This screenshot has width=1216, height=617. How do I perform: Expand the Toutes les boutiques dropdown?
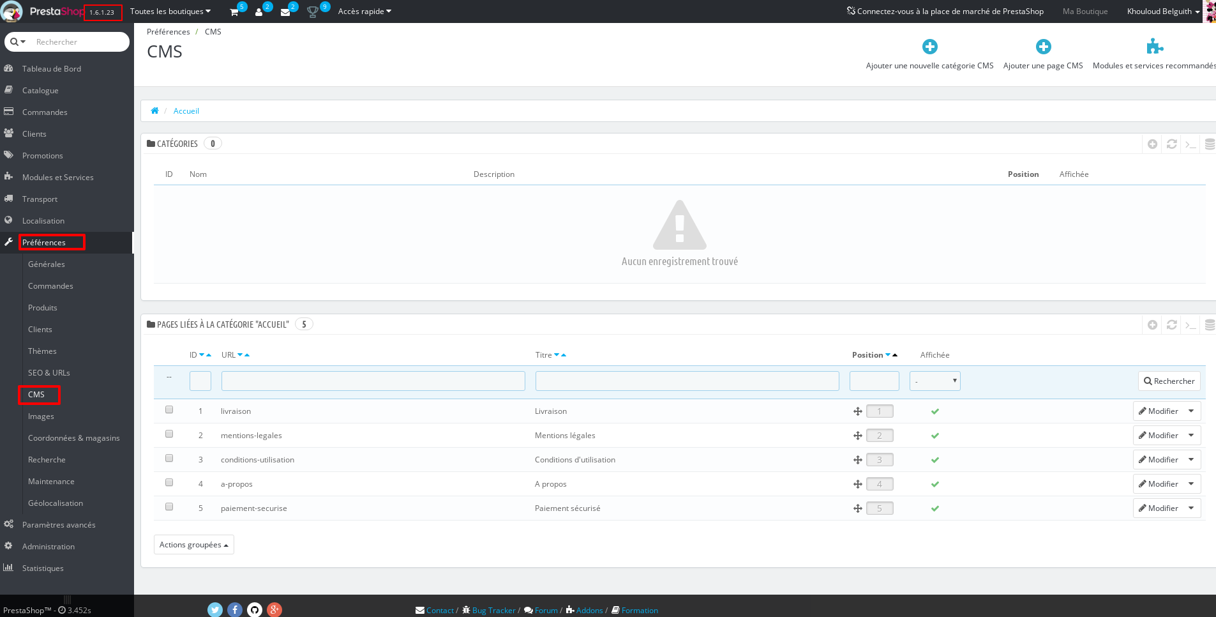170,11
